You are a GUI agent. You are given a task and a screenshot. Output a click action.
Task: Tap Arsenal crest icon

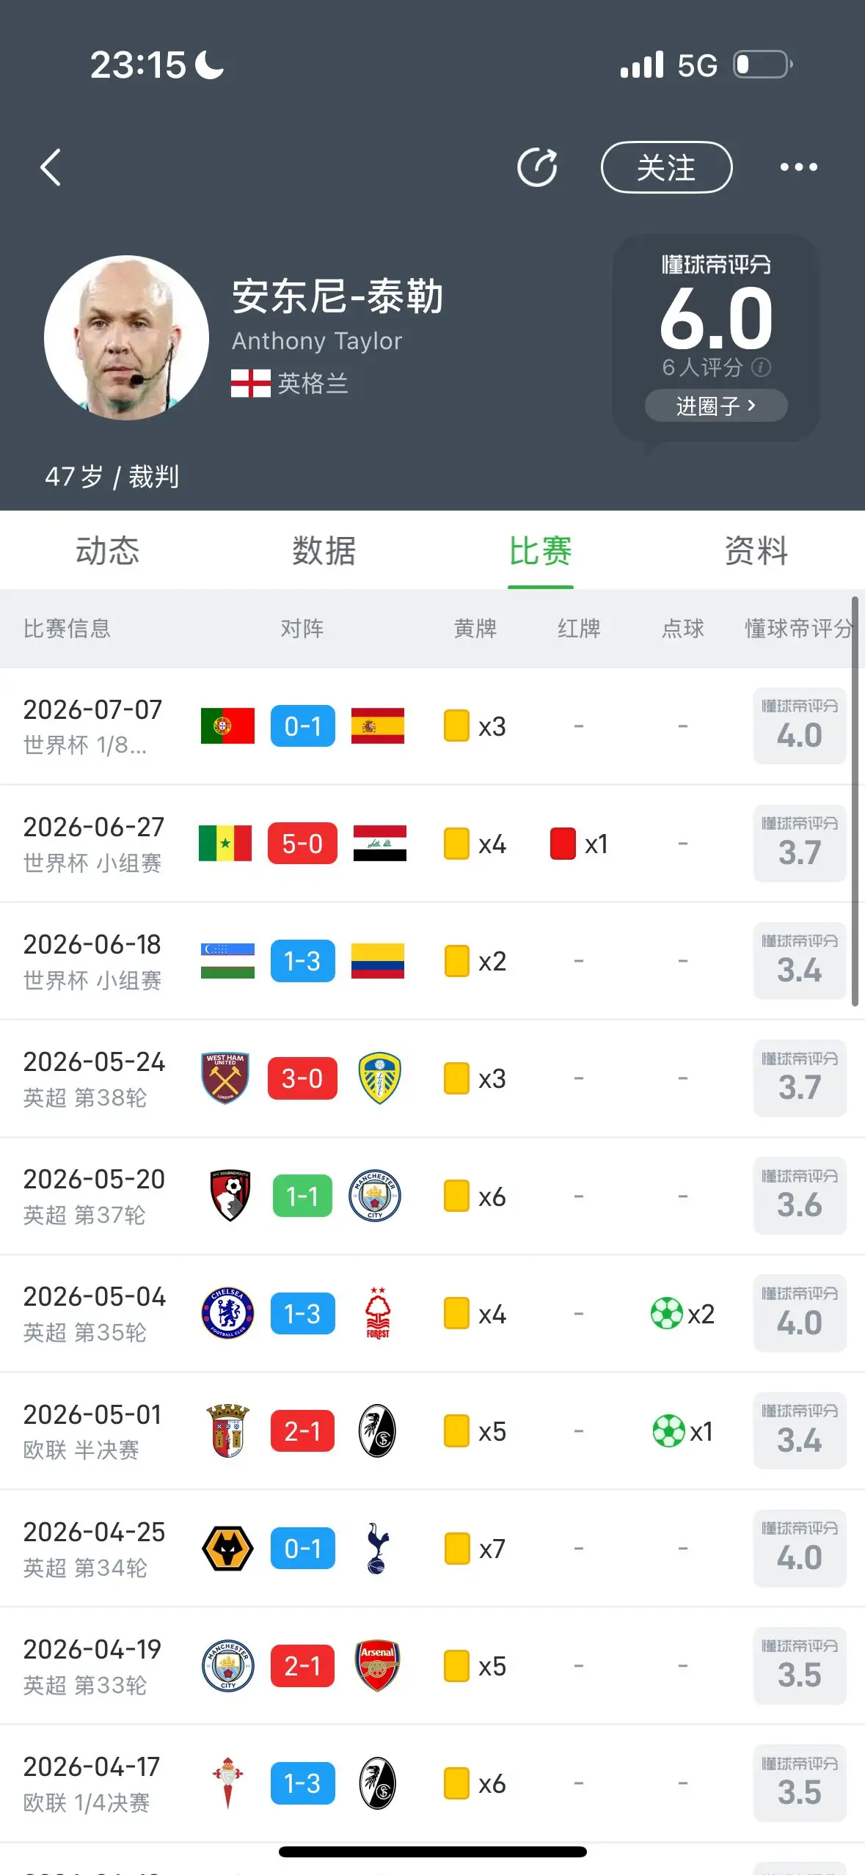click(x=377, y=1666)
